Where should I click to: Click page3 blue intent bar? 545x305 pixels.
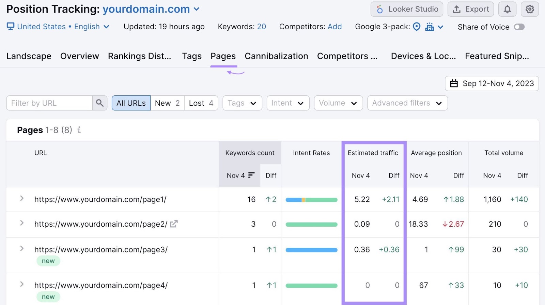click(x=311, y=250)
